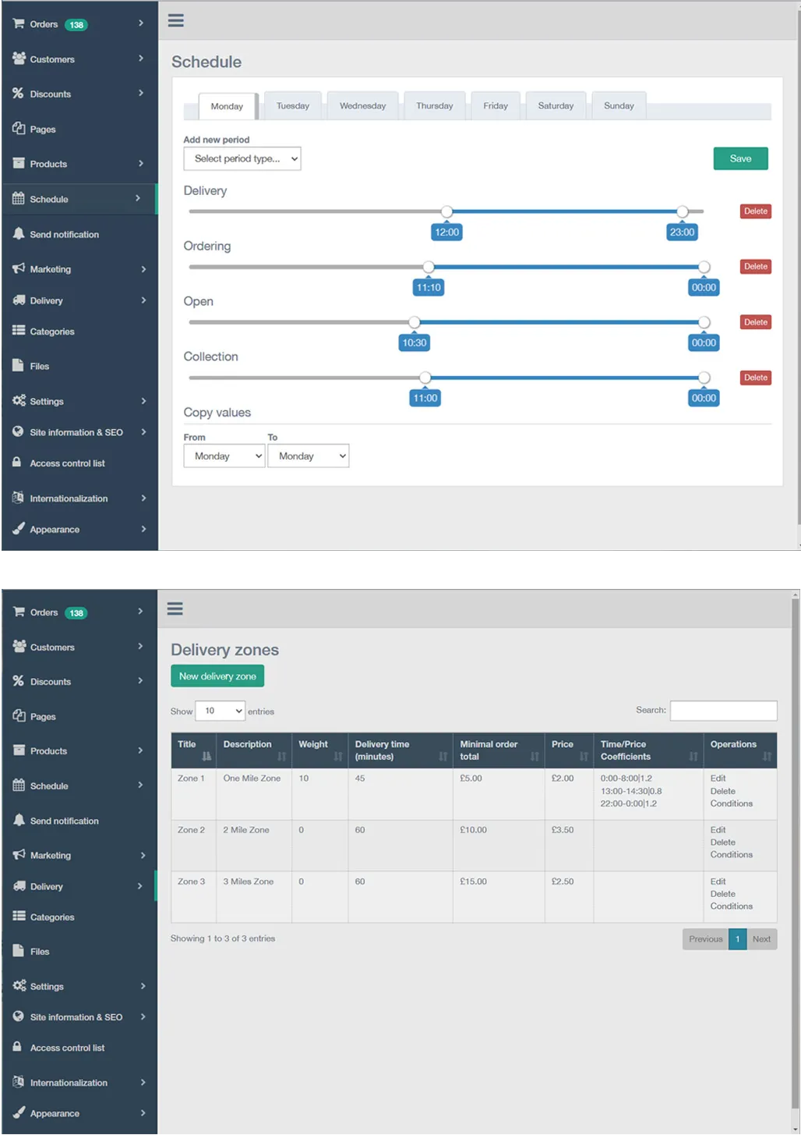The image size is (801, 1135).
Task: Switch to the Wednesday tab
Action: [362, 105]
